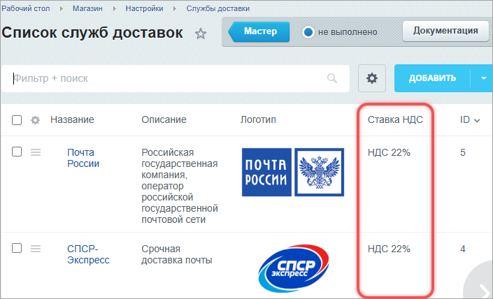Open Документация button
493x299 pixels.
(x=445, y=31)
